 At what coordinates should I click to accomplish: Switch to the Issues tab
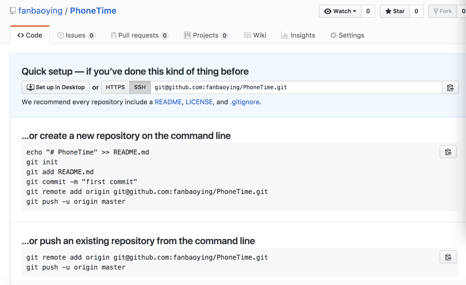click(76, 35)
